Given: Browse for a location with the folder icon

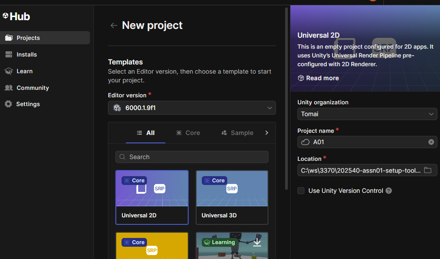Looking at the screenshot, I should (428, 170).
